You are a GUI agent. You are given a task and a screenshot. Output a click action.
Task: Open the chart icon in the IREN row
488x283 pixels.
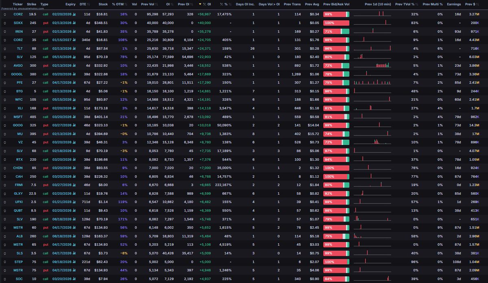click(74, 31)
